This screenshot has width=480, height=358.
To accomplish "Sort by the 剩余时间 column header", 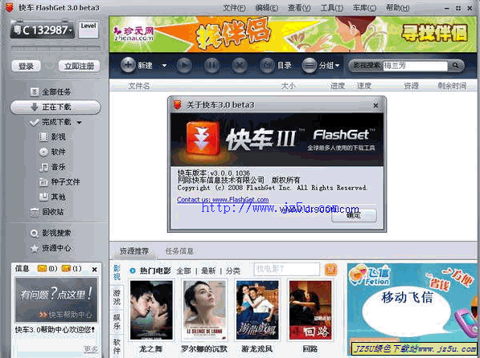I will (x=452, y=86).
